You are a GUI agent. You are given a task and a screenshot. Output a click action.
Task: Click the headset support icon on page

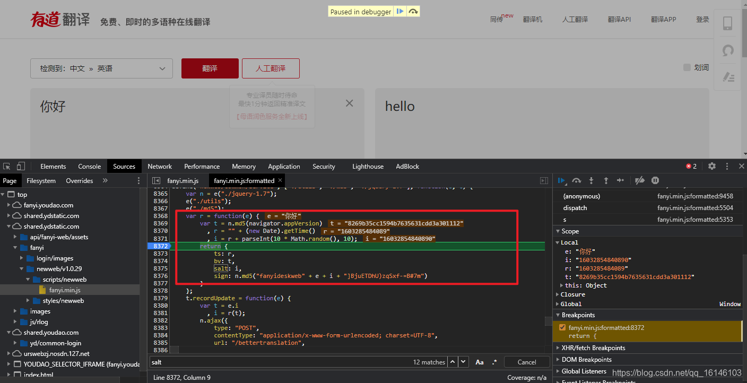pyautogui.click(x=728, y=50)
